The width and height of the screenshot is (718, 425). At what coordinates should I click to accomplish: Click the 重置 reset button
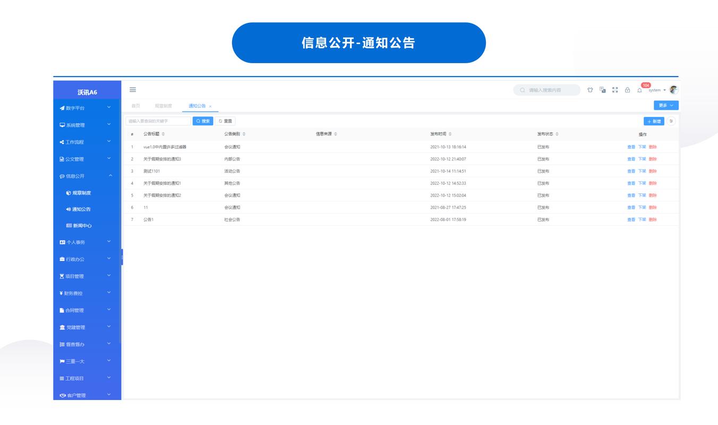pos(225,121)
